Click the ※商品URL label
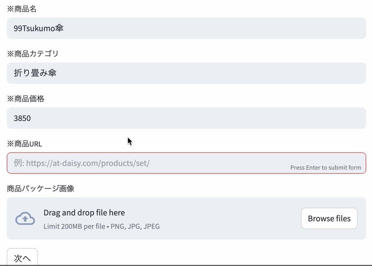Viewport: 372px width, 266px height. point(24,144)
